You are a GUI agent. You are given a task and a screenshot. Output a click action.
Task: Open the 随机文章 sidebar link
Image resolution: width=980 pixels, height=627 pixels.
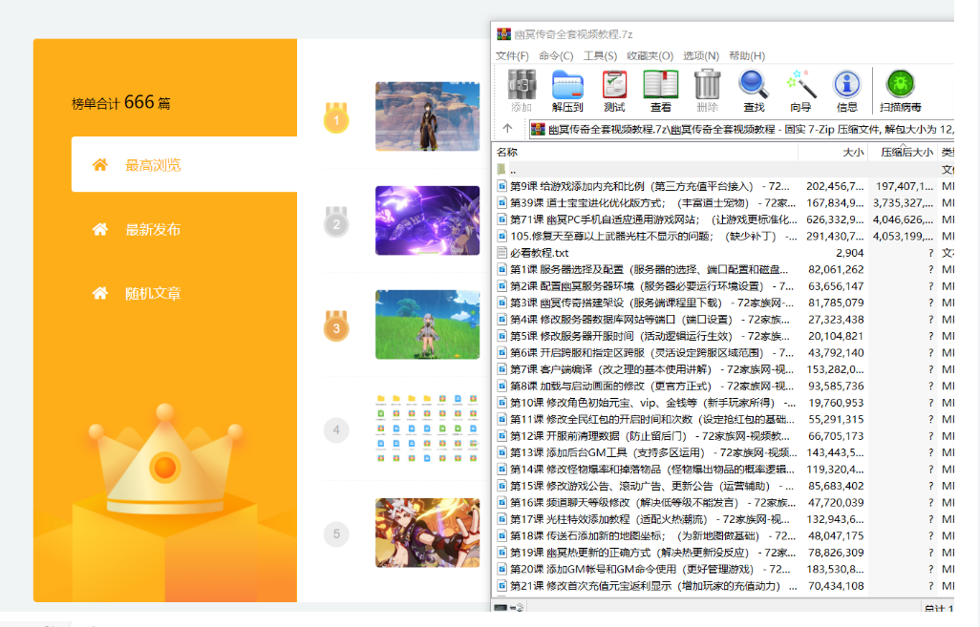(153, 294)
